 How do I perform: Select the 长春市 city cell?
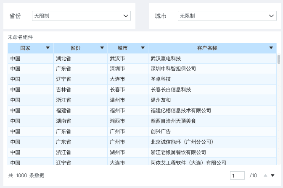click(x=117, y=90)
